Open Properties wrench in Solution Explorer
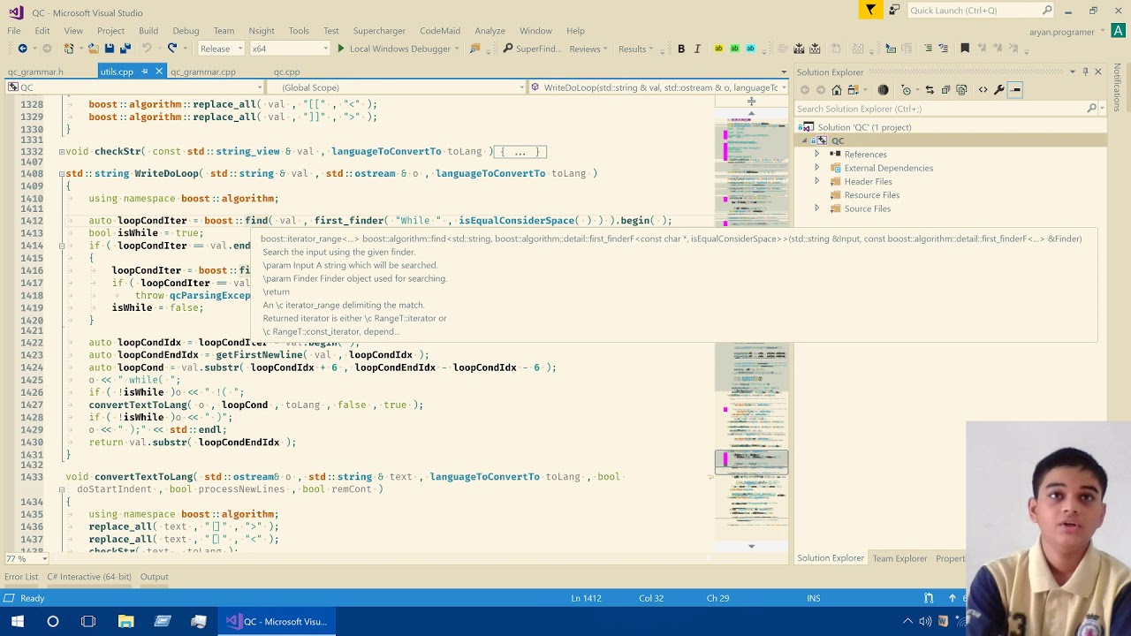 999,89
